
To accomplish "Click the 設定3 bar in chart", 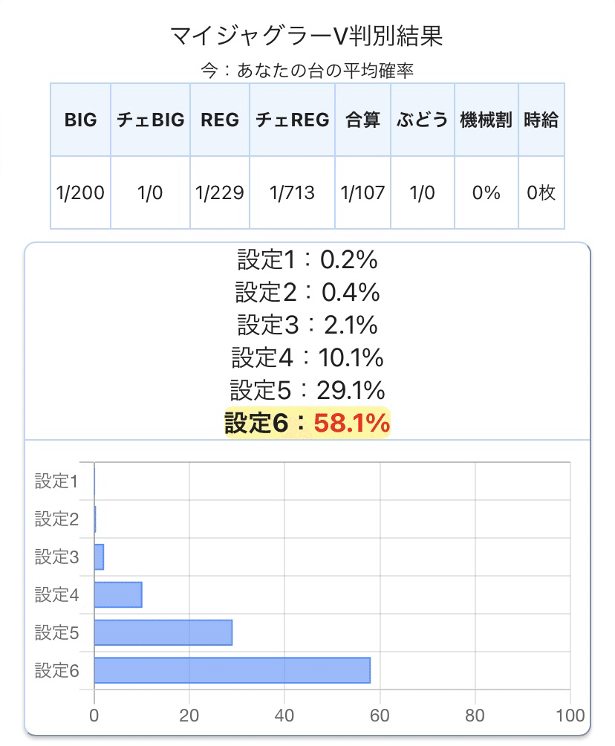I will [x=99, y=557].
